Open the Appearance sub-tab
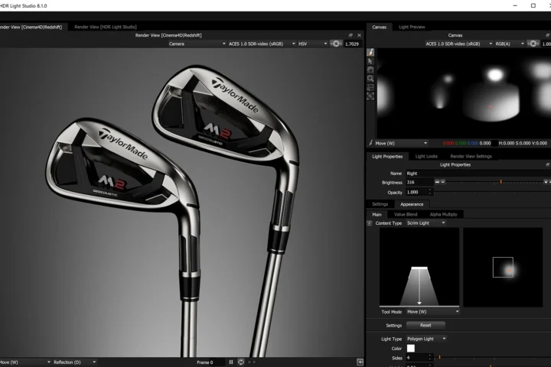Image resolution: width=551 pixels, height=367 pixels. click(x=412, y=204)
